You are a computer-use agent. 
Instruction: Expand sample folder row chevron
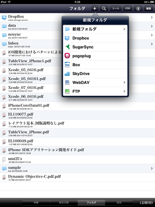click(x=152, y=168)
